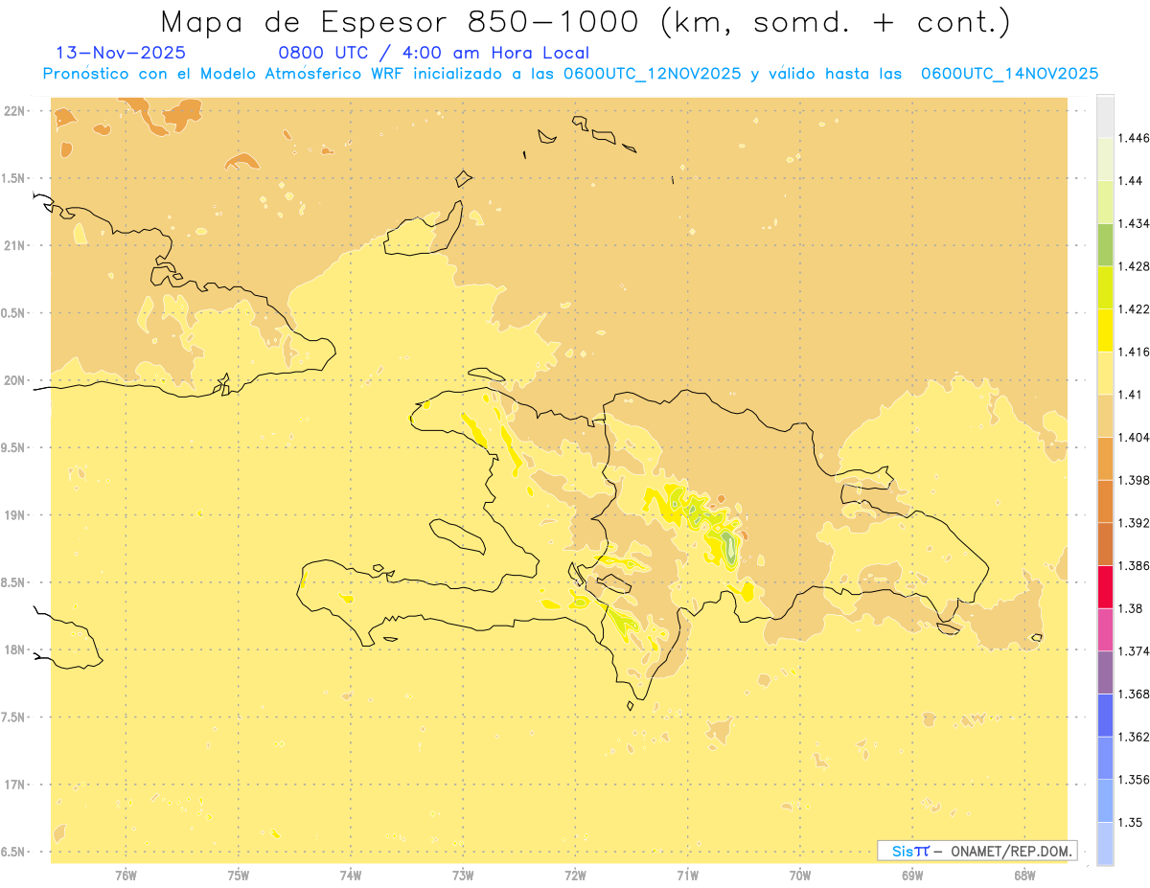Click the light gray top segment of color bar
The width and height of the screenshot is (1150, 888).
click(x=1105, y=116)
